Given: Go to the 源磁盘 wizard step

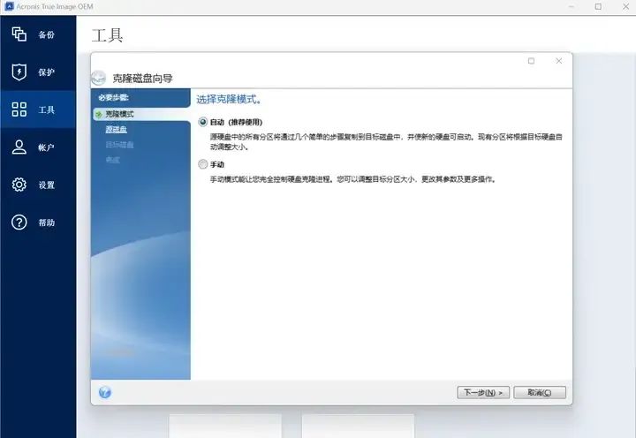Looking at the screenshot, I should tap(117, 129).
